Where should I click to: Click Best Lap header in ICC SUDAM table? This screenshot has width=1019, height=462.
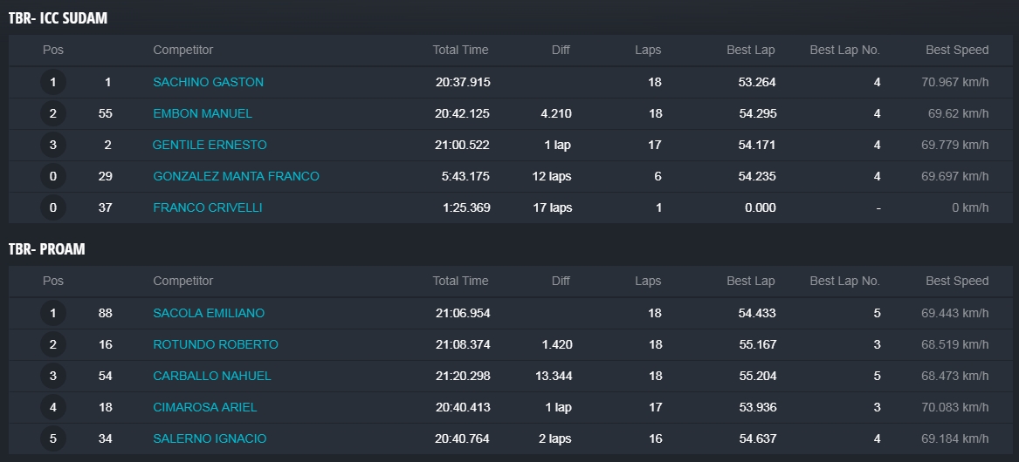[750, 50]
